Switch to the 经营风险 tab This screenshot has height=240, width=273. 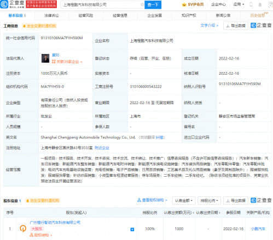pyautogui.click(x=86, y=15)
